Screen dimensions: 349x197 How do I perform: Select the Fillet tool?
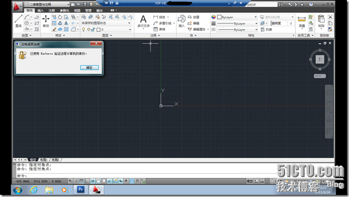tap(73, 29)
